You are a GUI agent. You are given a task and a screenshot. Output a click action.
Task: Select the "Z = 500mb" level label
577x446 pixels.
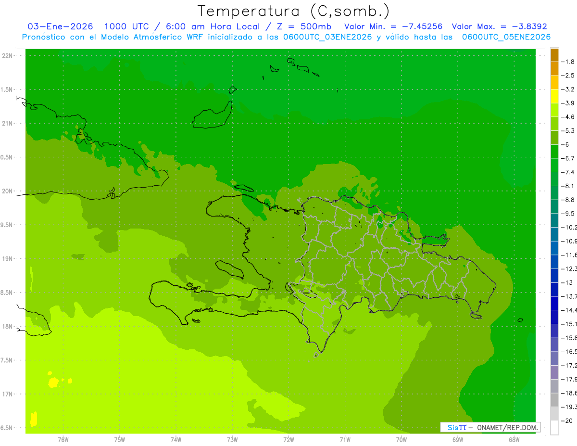(x=304, y=26)
